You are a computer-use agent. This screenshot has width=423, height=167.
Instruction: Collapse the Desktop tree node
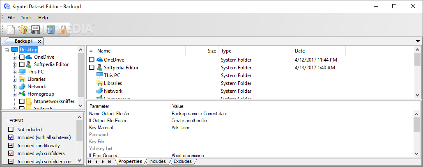(7, 50)
